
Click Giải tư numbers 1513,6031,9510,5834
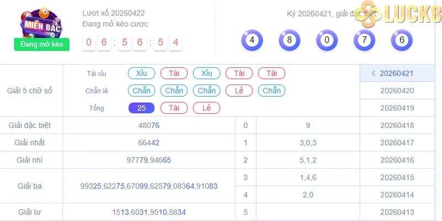pos(149,212)
